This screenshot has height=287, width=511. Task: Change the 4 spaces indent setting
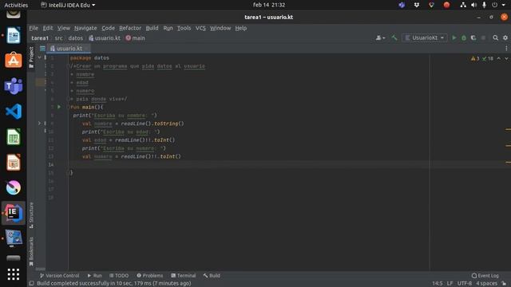tap(486, 284)
